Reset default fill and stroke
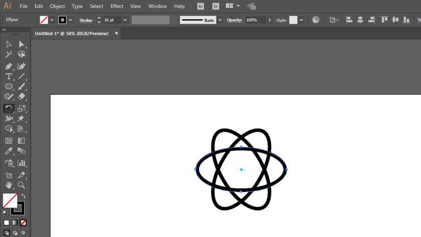This screenshot has height=237, width=421. [5, 213]
